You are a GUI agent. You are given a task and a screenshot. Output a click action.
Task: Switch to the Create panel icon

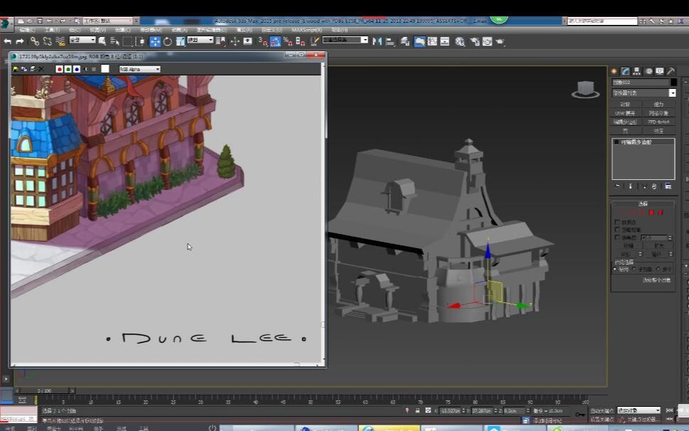(x=615, y=71)
